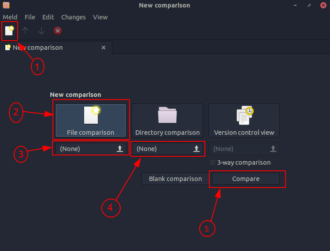Maximize the Meld window
This screenshot has width=330, height=251.
309,5
